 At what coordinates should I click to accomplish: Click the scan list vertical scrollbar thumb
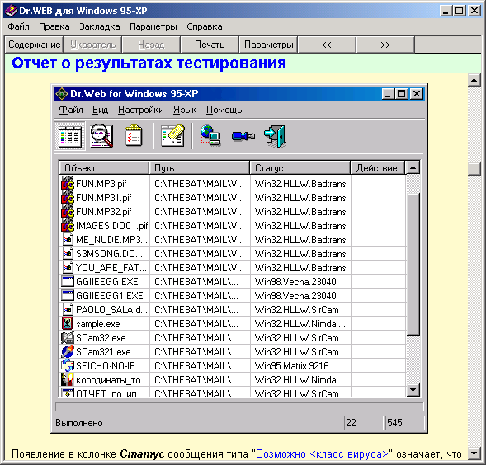413,265
